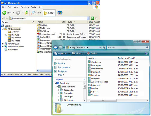Select Calculos.xls file icon
The height and width of the screenshot is (116, 151).
click(39, 40)
